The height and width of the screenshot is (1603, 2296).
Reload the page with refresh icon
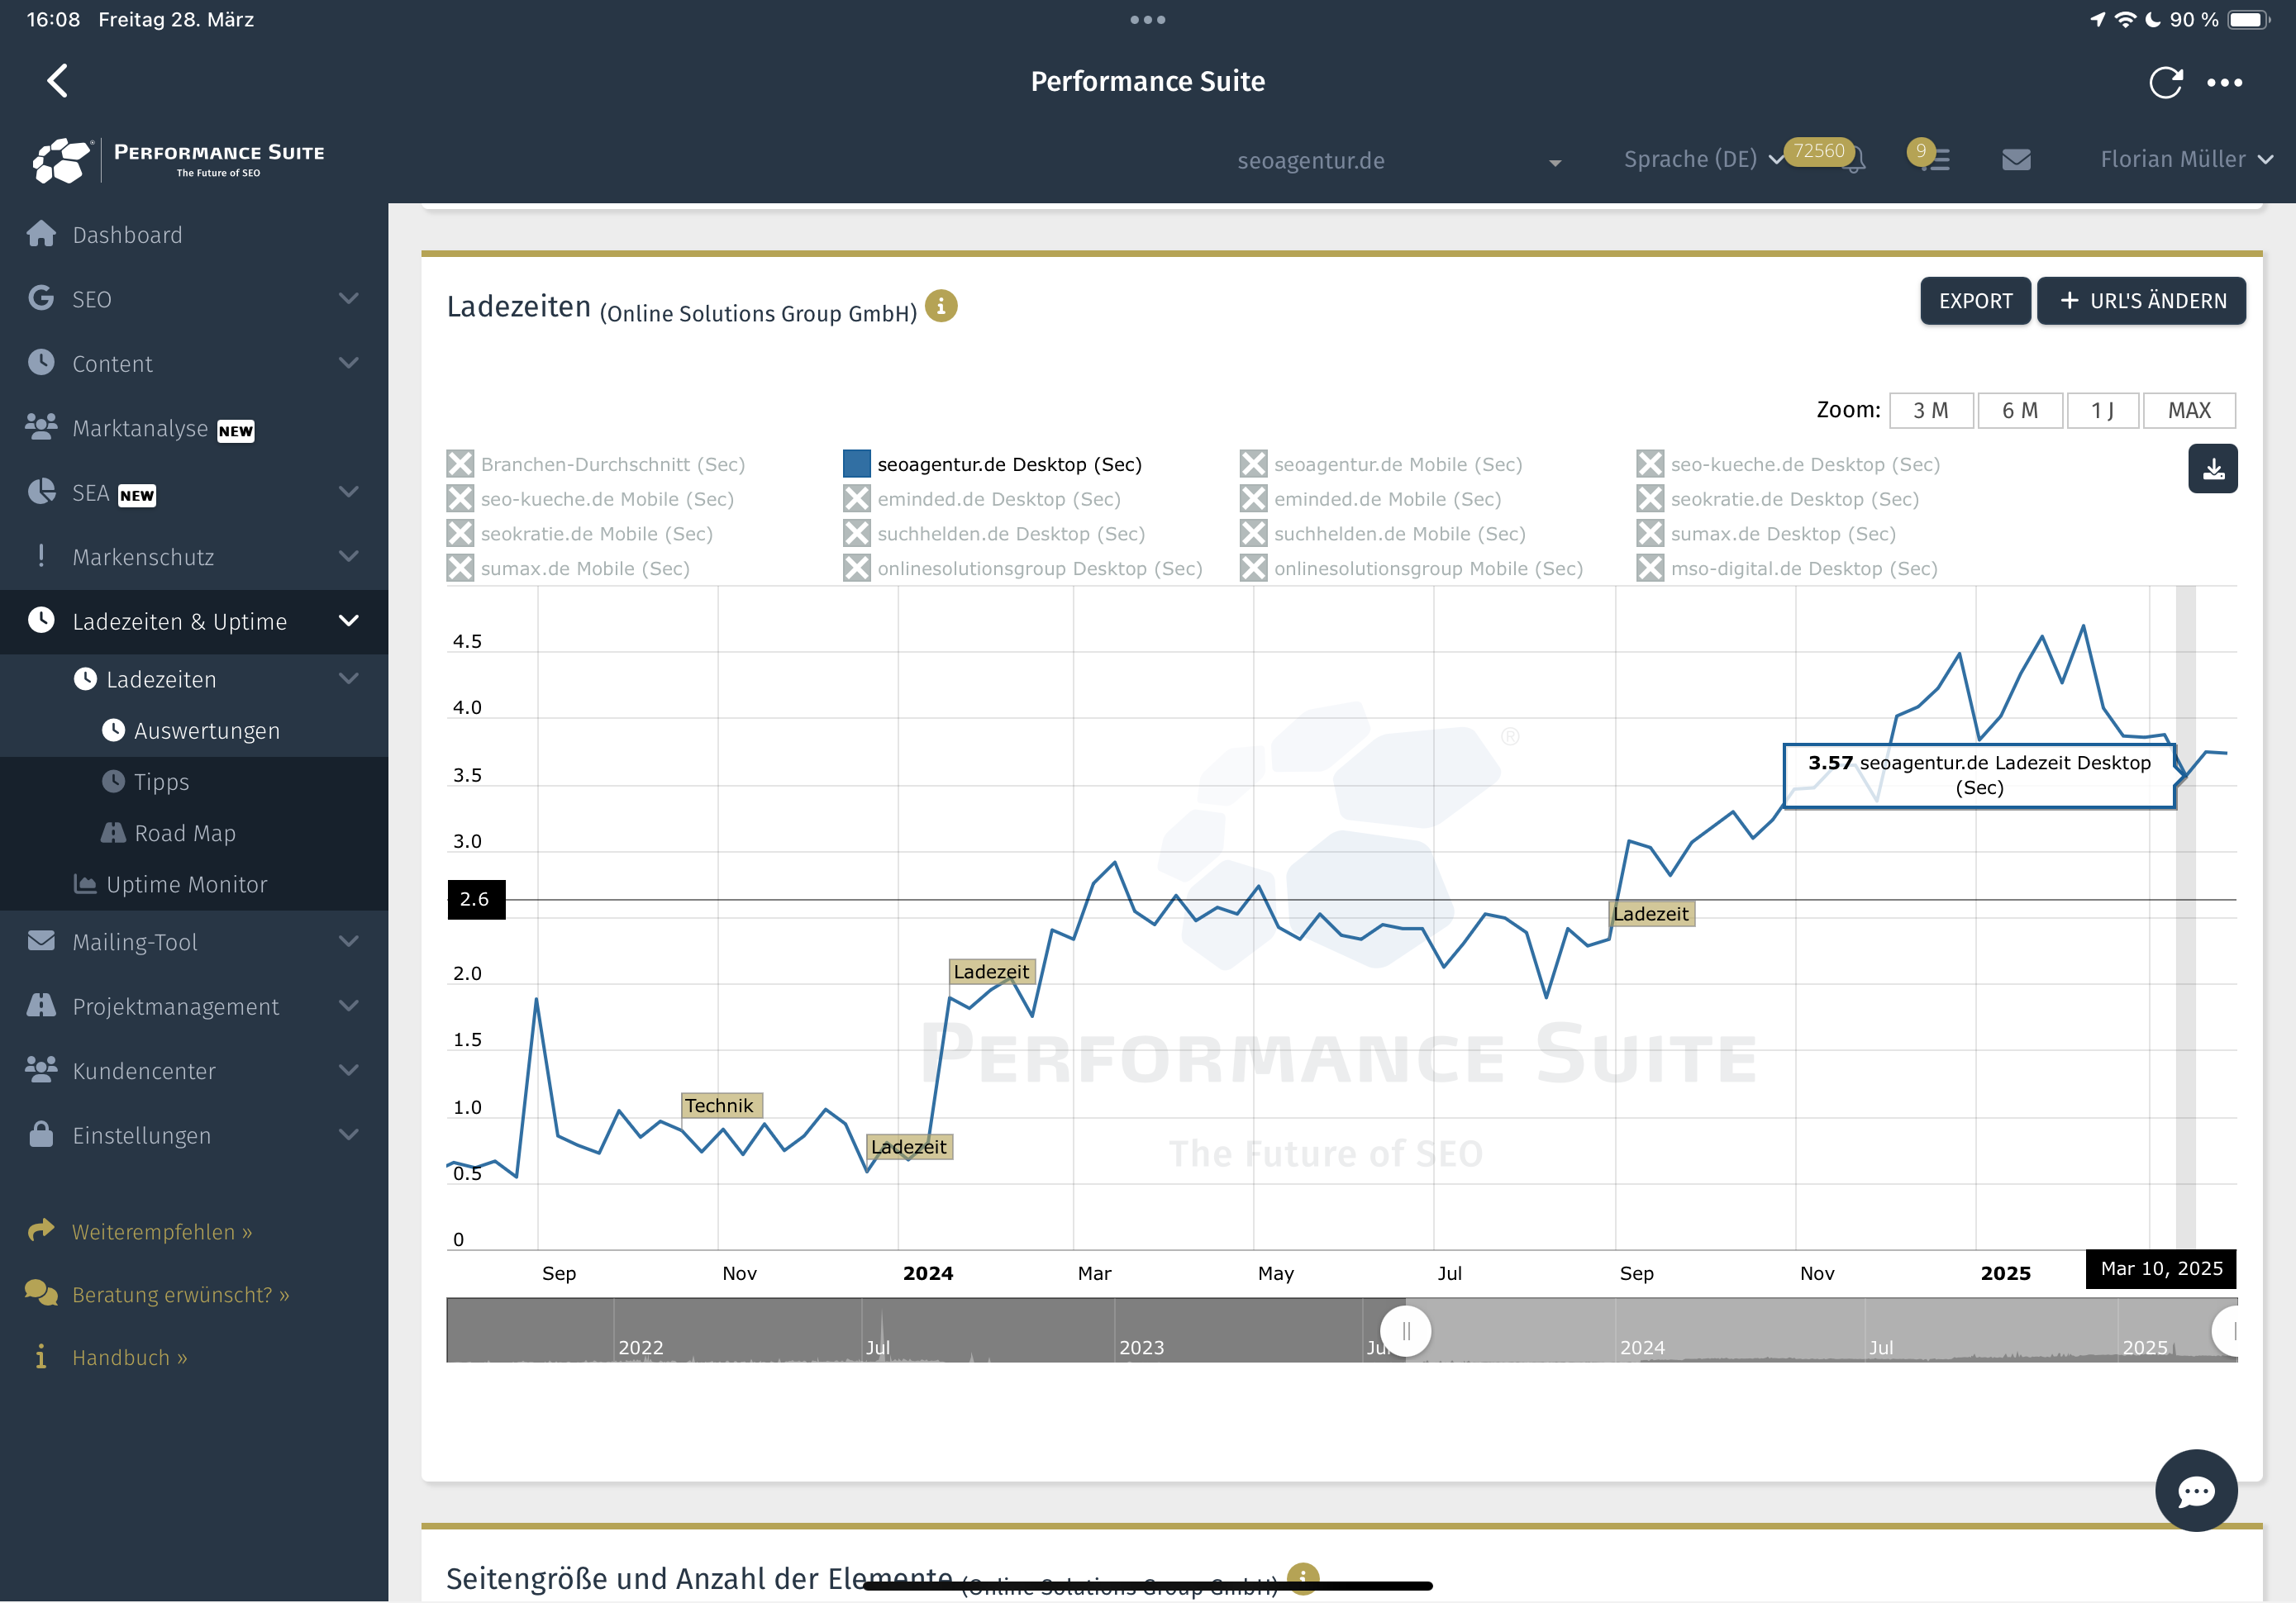point(2165,82)
